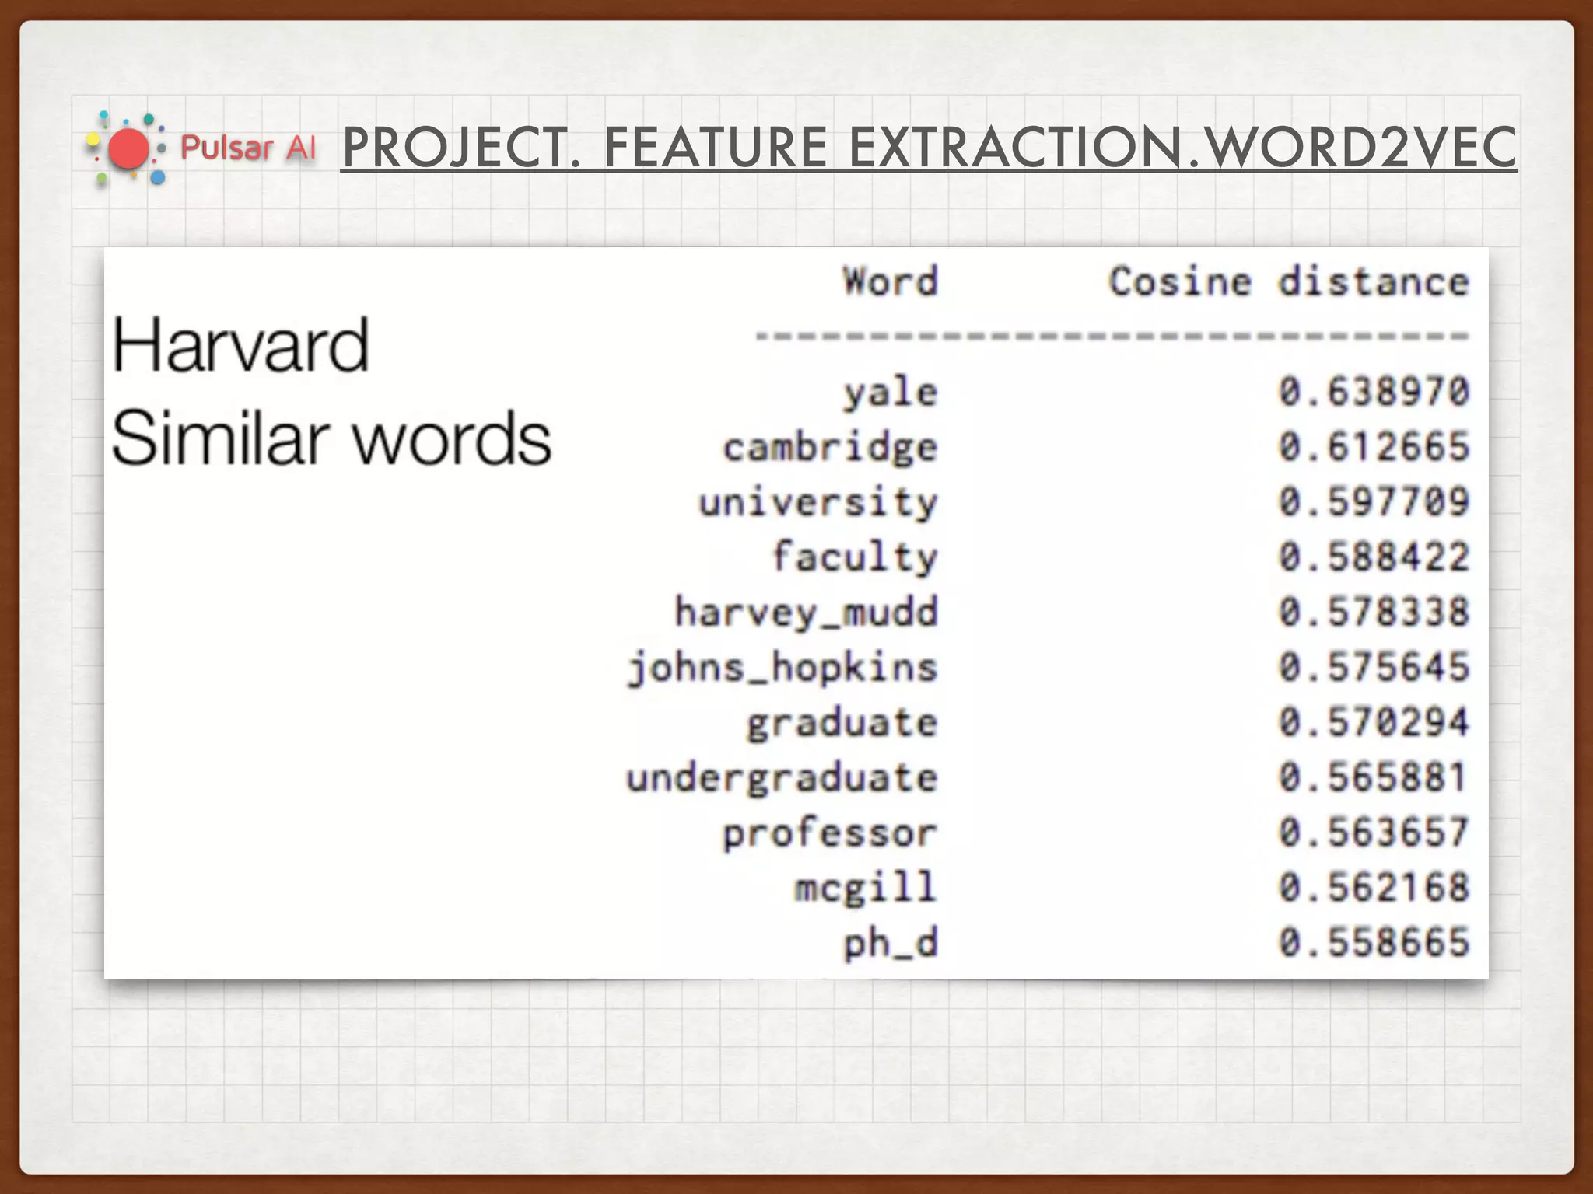1593x1194 pixels.
Task: Click the value 0.578338
Action: click(x=1374, y=612)
